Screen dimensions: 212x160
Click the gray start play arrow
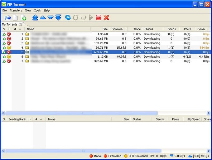click(x=91, y=17)
